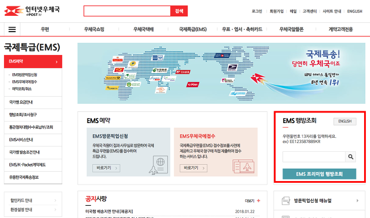This screenshot has height=218, width=370.
Task: Click the ENGLISH button in EMS 행방조회
Action: click(x=345, y=121)
